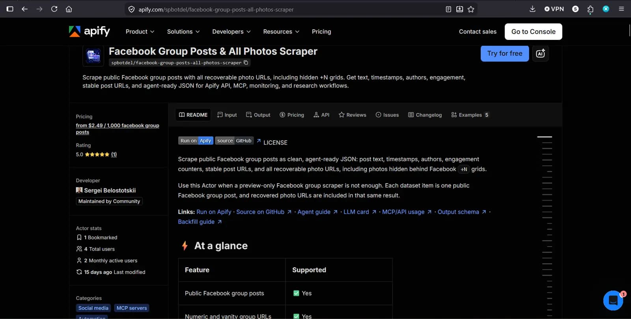Click the browser back arrow
The height and width of the screenshot is (319, 631).
click(x=24, y=9)
